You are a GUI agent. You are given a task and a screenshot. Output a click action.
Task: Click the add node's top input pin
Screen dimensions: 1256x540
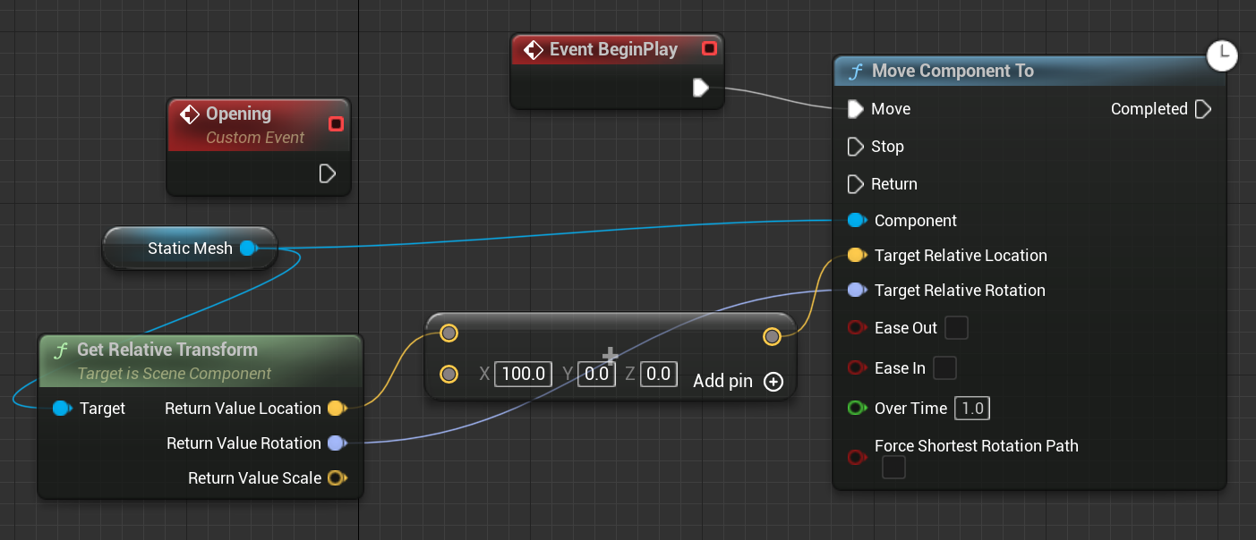coord(449,333)
